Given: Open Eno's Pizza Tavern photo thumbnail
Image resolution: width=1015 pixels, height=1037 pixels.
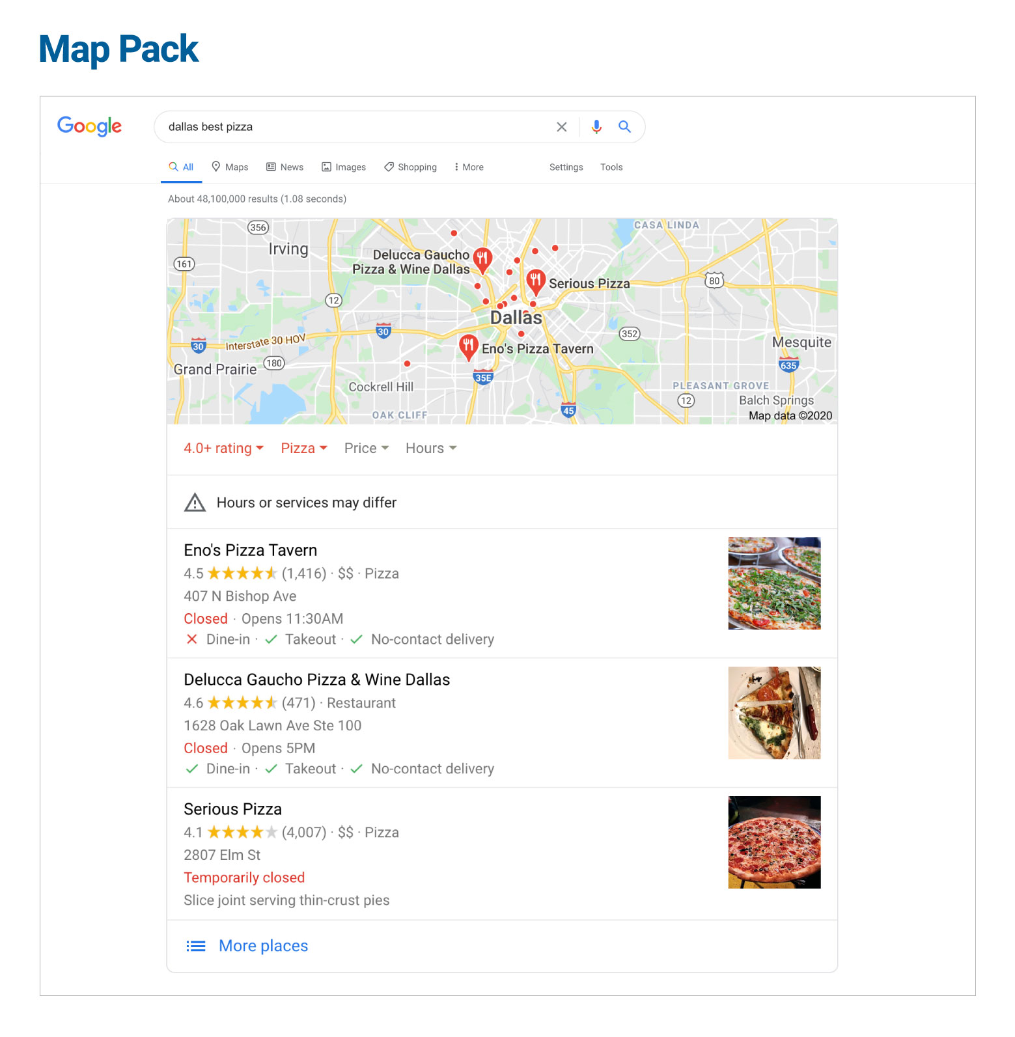Looking at the screenshot, I should tap(774, 583).
